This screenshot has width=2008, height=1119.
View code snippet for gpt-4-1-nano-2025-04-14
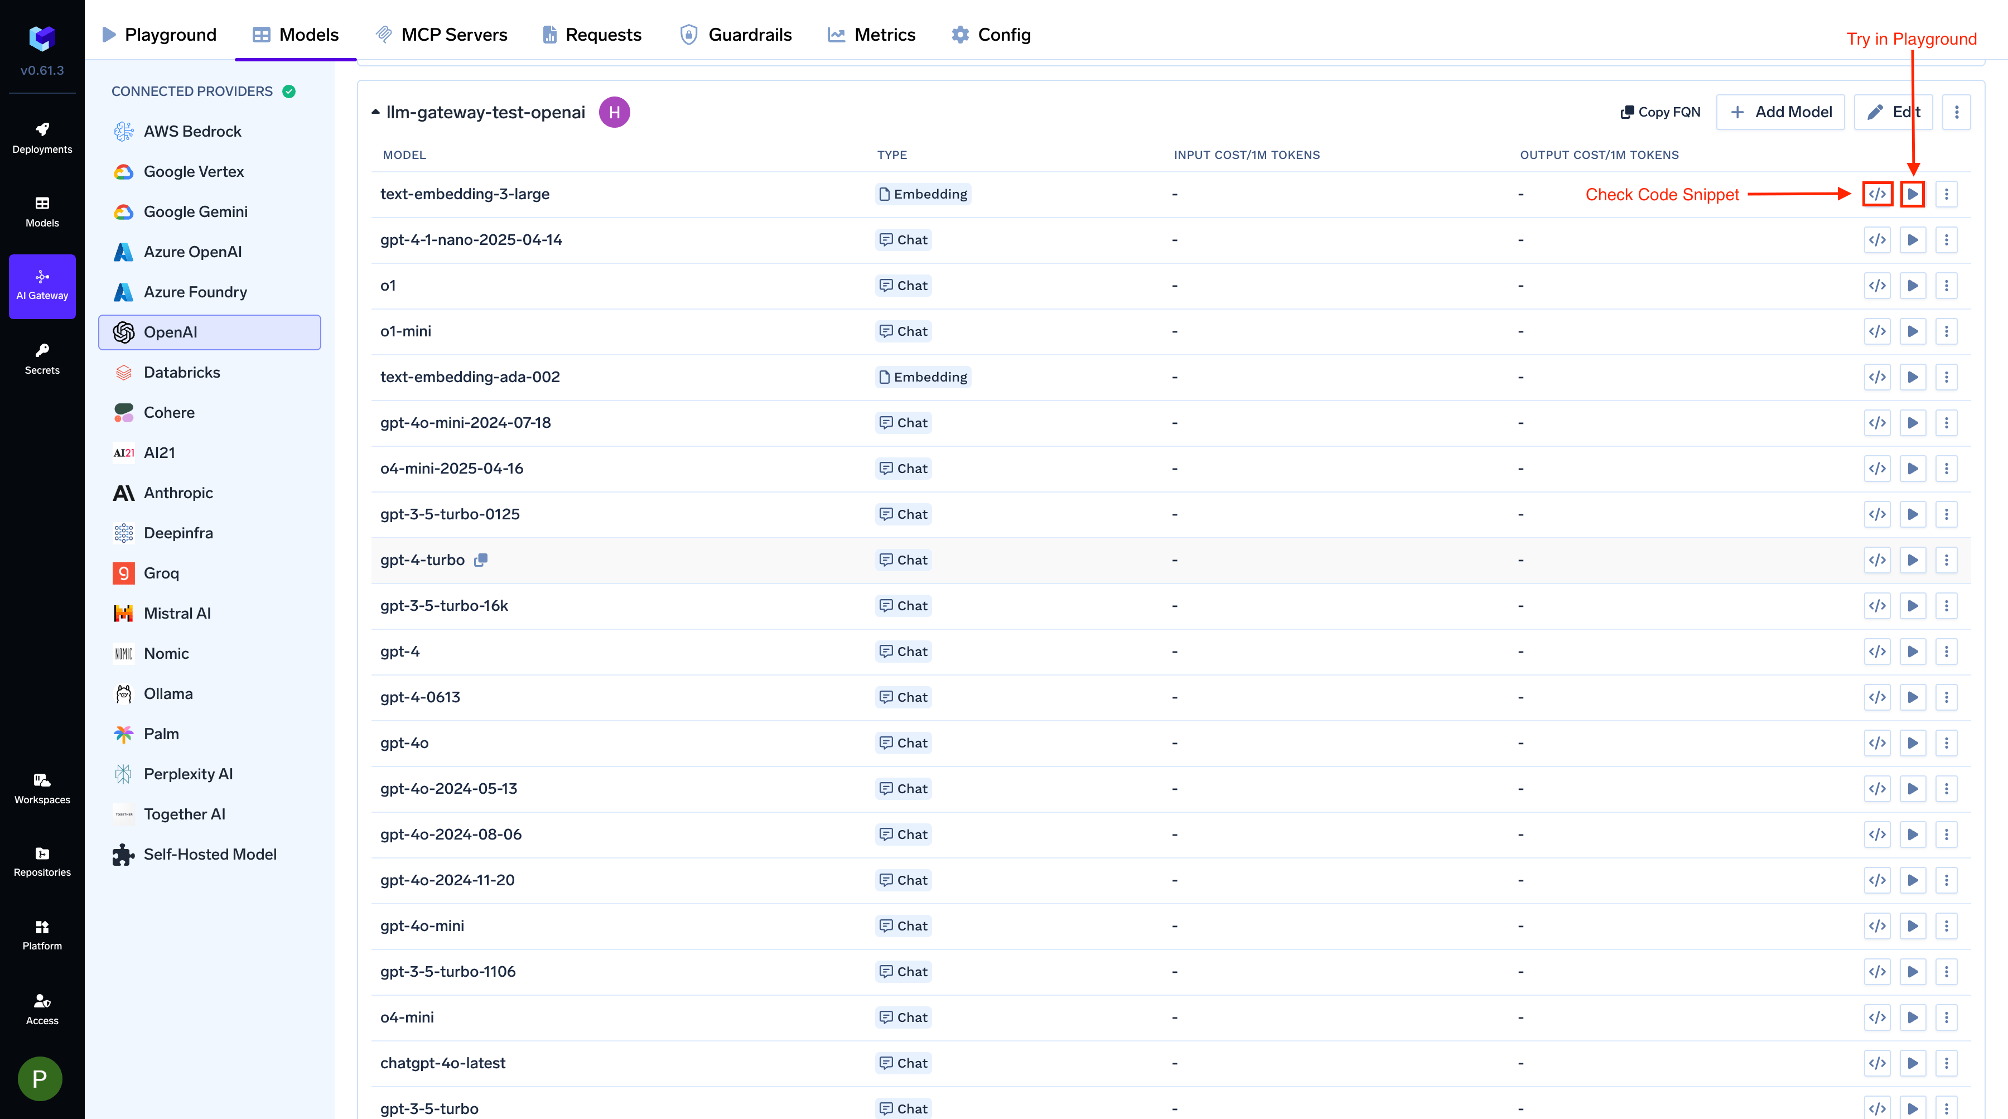(x=1877, y=239)
